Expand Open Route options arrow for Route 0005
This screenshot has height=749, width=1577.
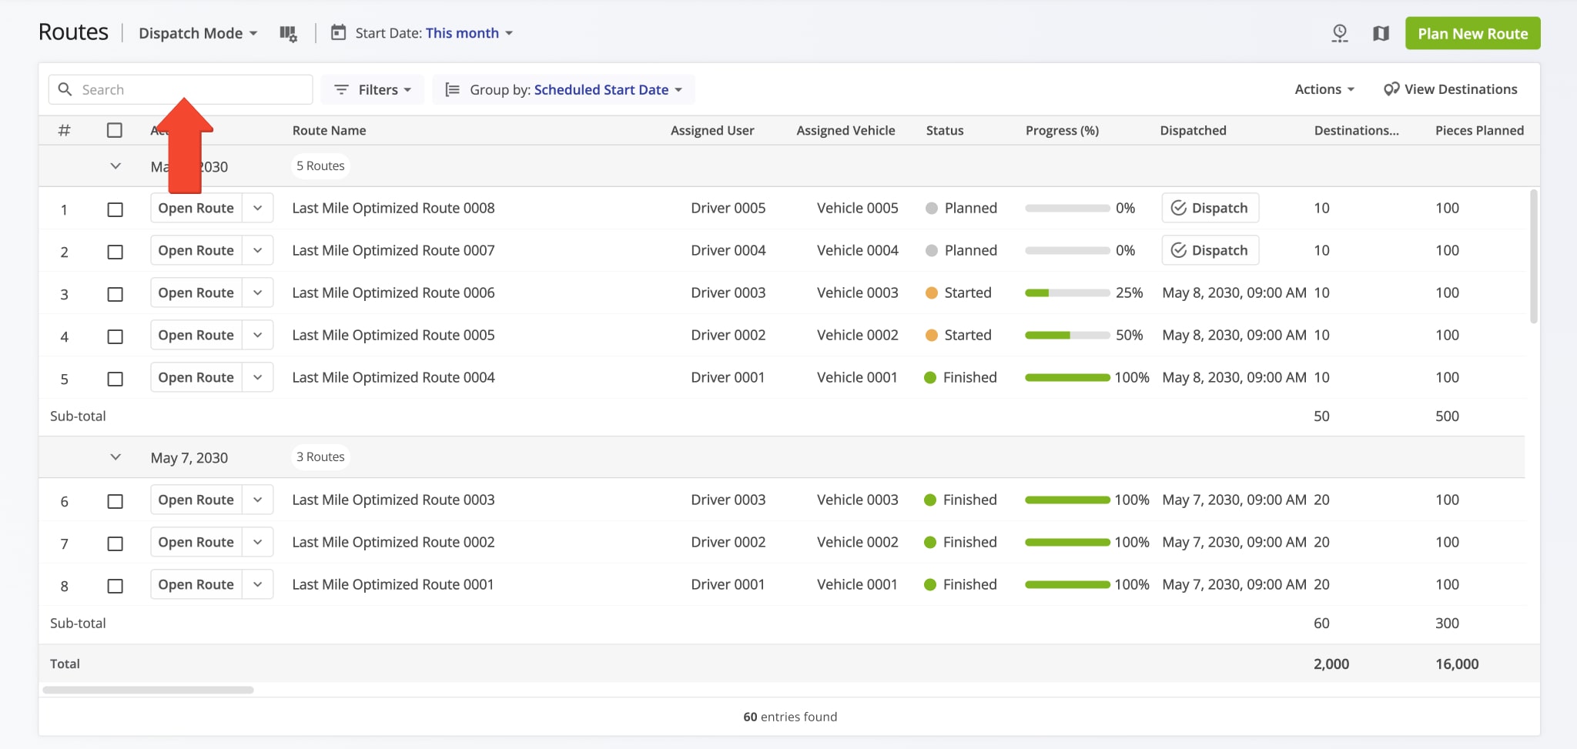tap(258, 335)
